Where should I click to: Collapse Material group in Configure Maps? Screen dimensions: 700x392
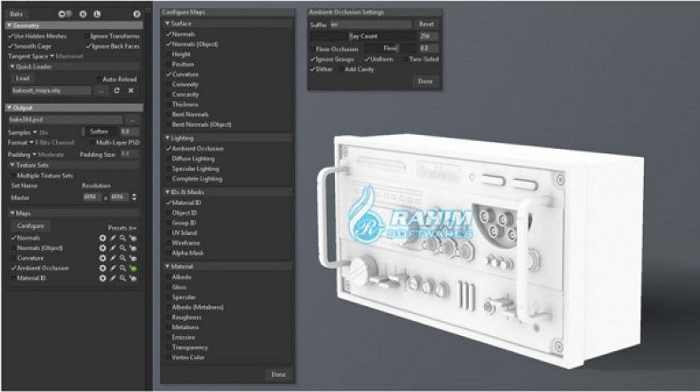(x=167, y=266)
